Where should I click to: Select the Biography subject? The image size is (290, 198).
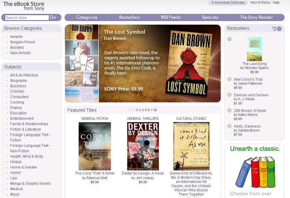[18, 81]
